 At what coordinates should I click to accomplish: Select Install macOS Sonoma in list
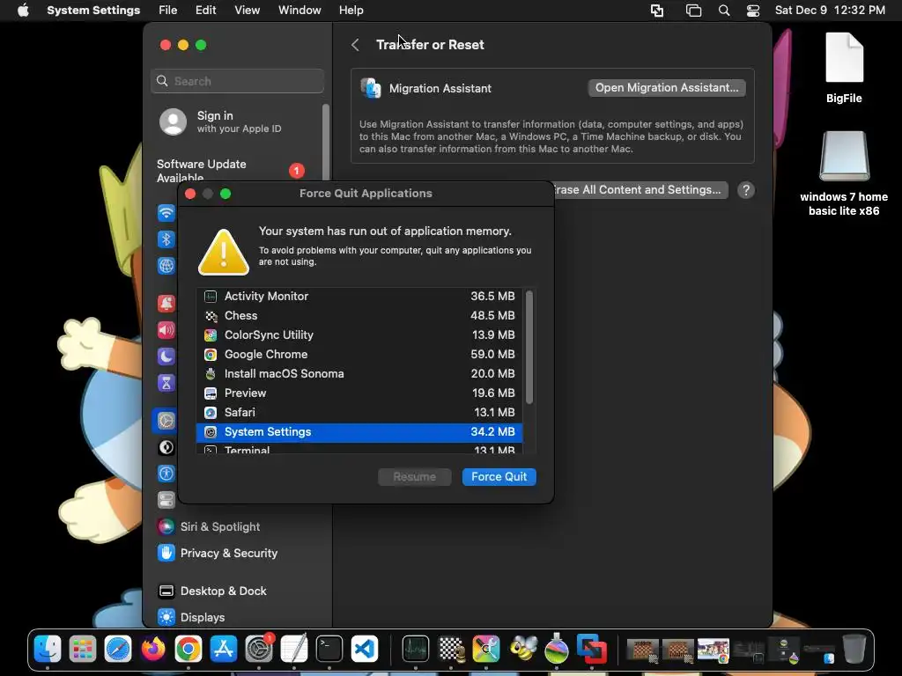[x=359, y=373]
